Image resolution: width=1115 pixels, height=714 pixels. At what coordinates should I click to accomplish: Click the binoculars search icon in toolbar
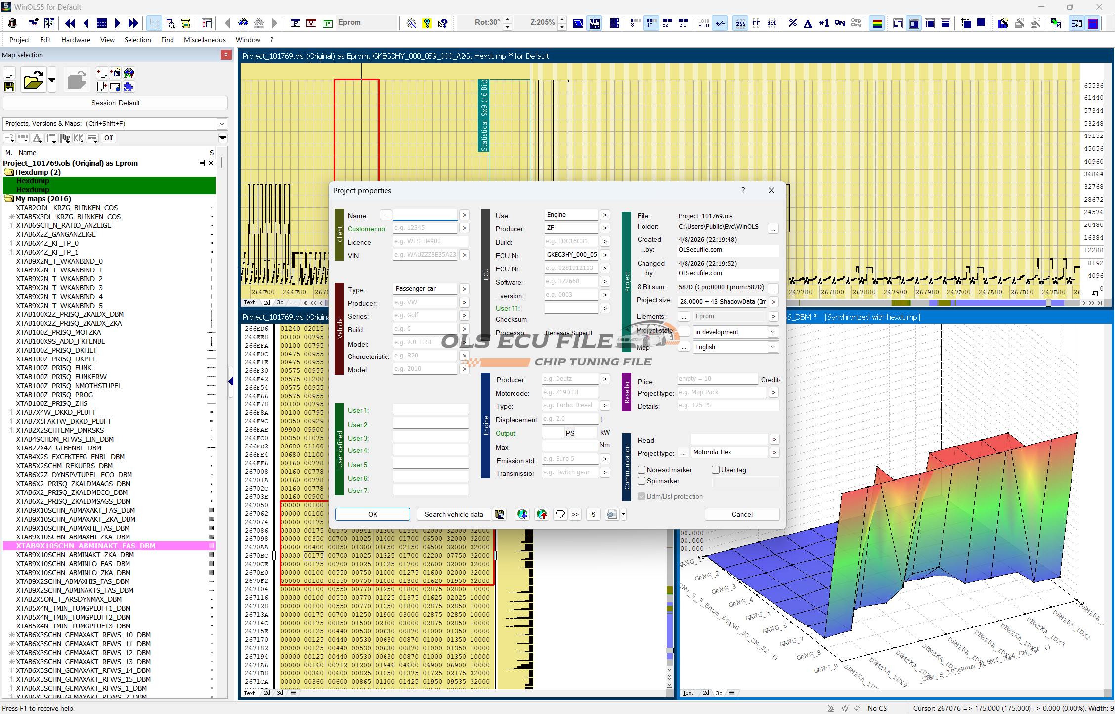point(243,23)
